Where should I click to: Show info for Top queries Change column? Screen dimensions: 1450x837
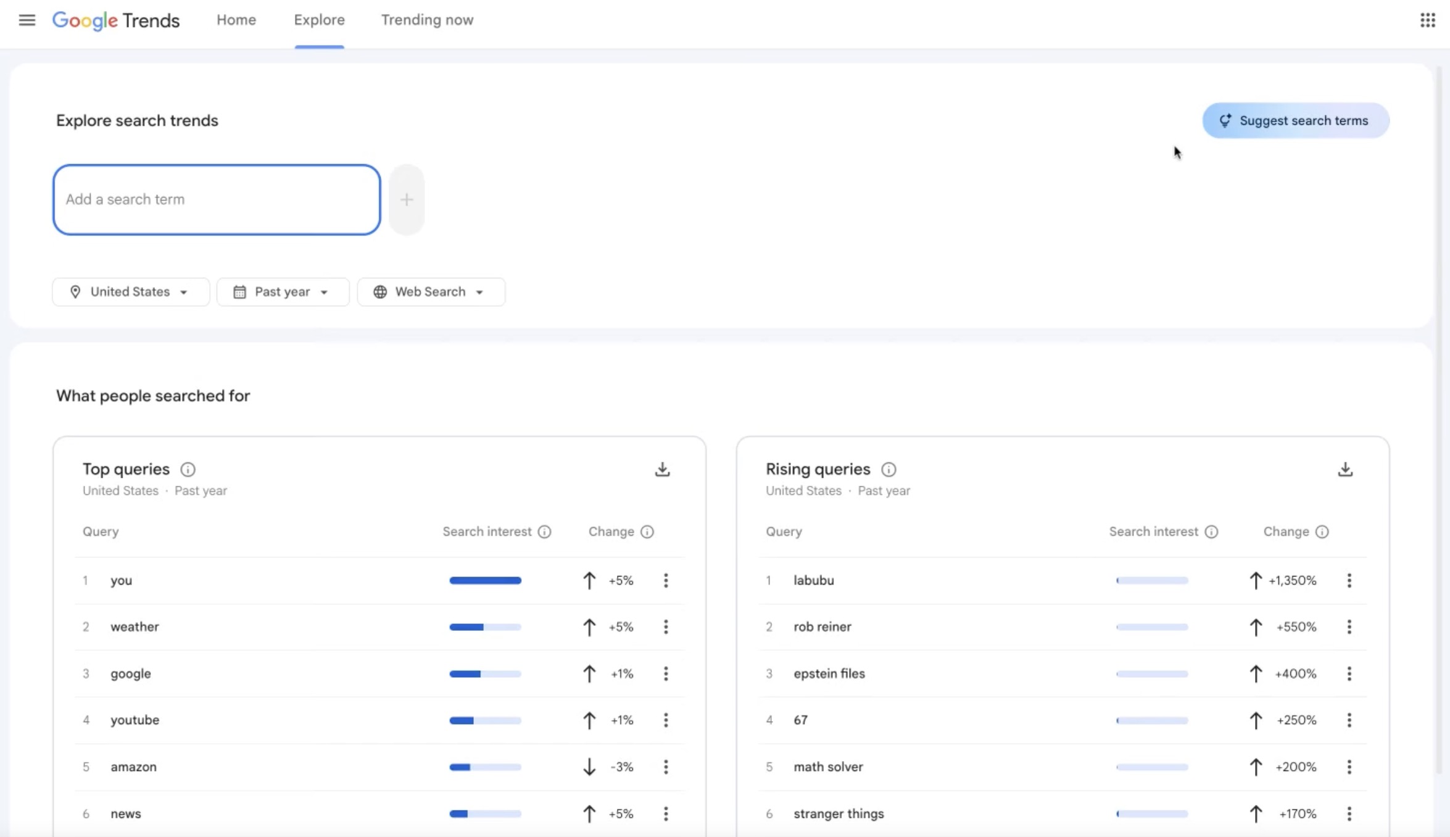click(647, 532)
